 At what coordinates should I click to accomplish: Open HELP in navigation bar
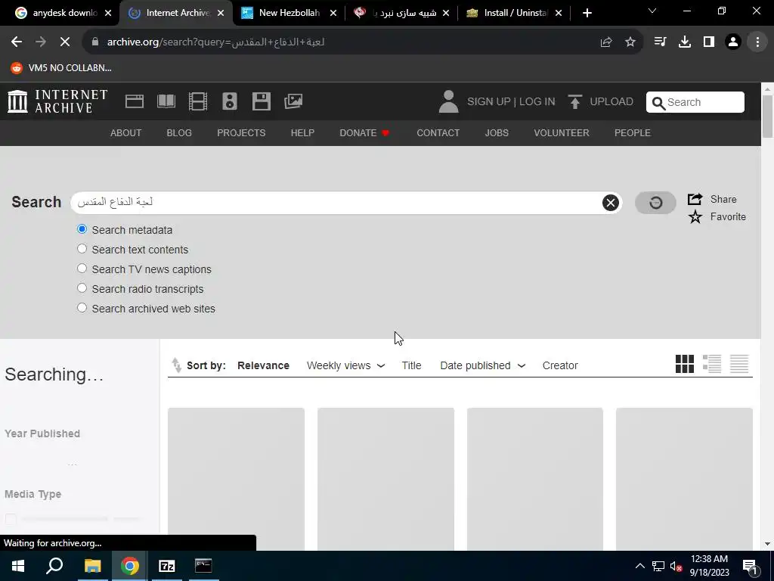(302, 133)
